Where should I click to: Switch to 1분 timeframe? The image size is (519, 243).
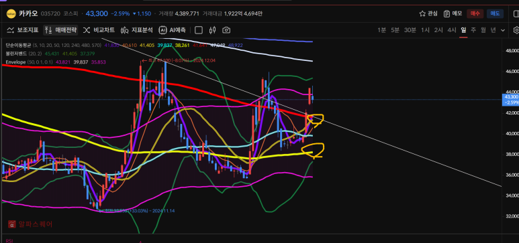tap(381, 30)
